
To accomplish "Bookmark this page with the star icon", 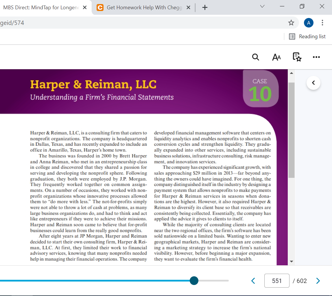I will pos(291,23).
